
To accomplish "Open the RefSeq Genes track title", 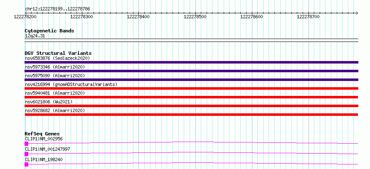I will pos(42,134).
